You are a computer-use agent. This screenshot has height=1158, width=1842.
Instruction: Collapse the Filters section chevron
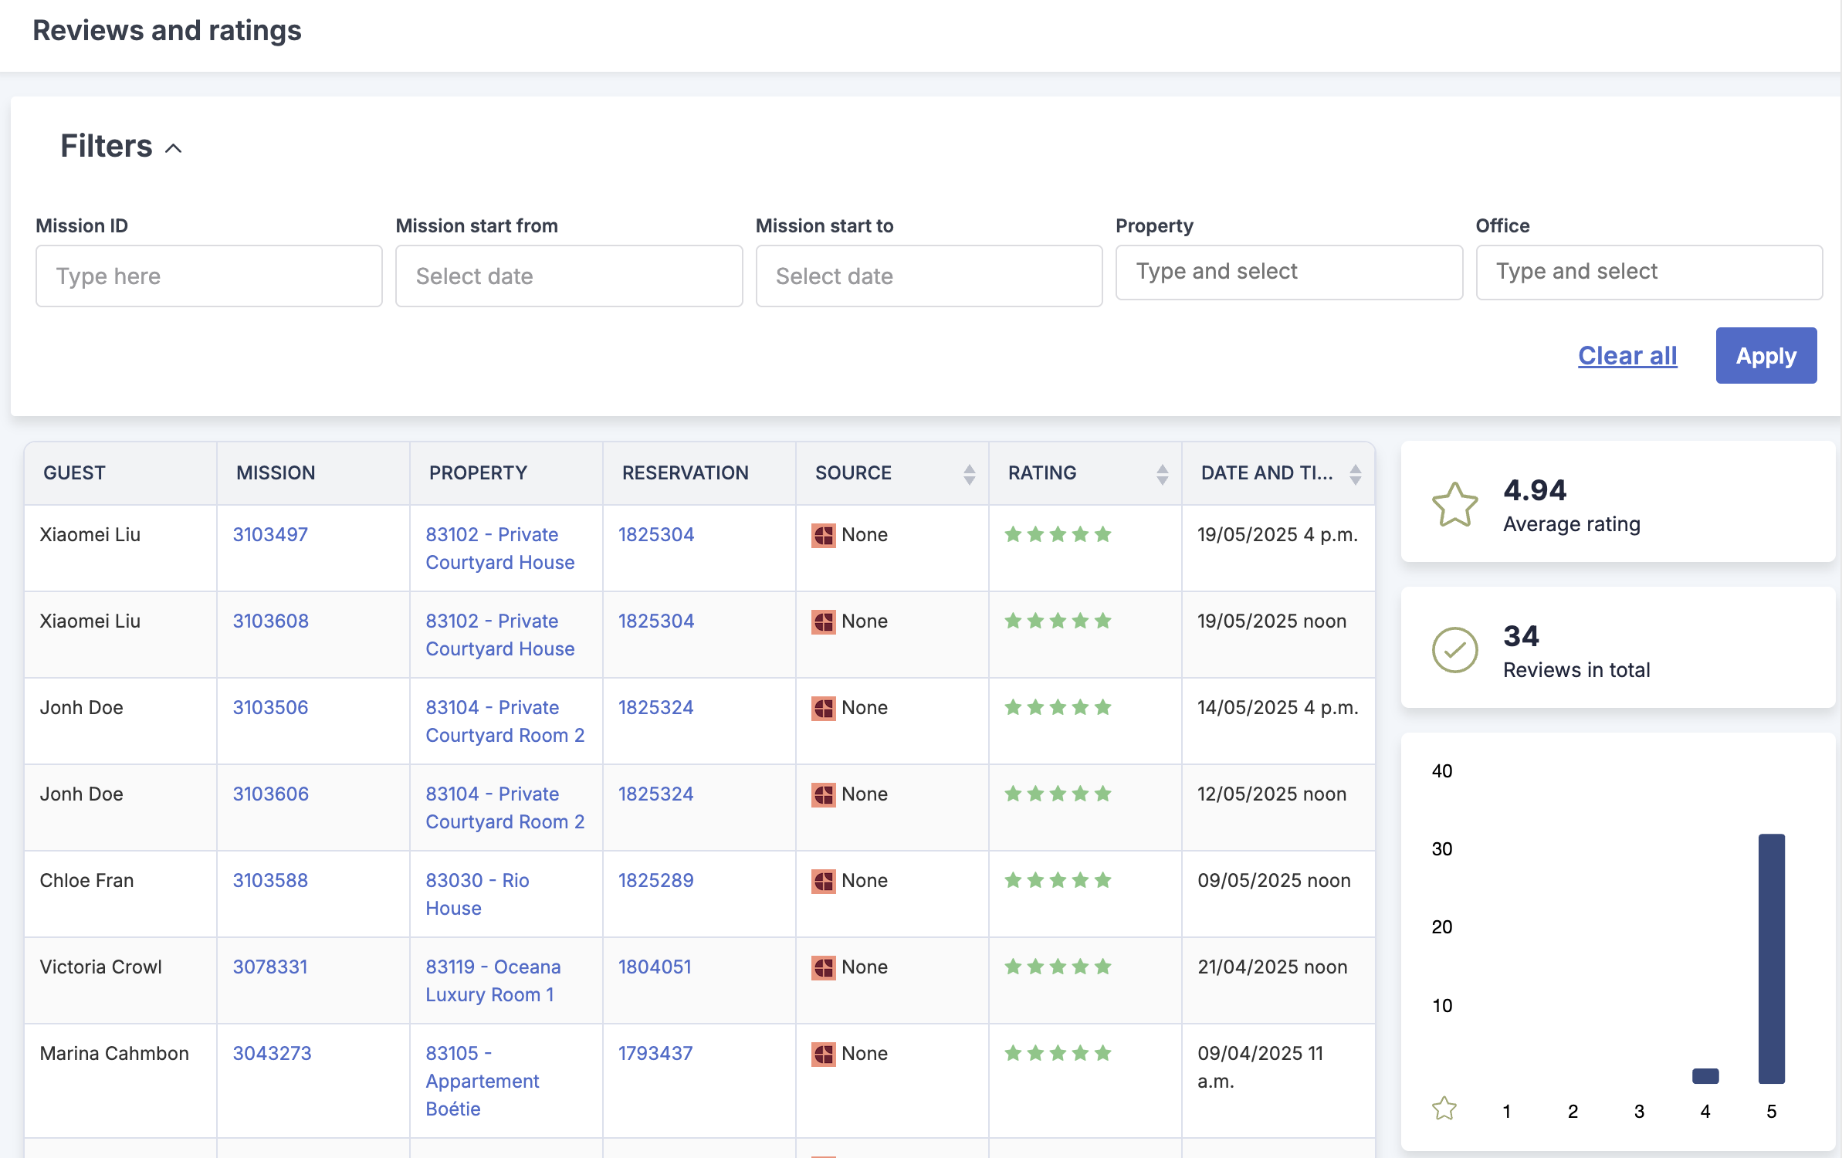[174, 147]
